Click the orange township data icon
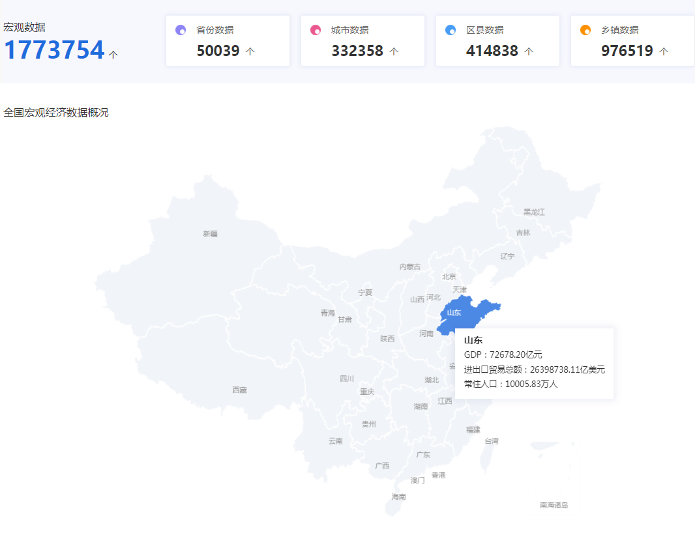This screenshot has width=695, height=548. [585, 30]
